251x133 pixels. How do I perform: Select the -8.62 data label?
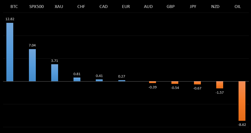pos(242,125)
